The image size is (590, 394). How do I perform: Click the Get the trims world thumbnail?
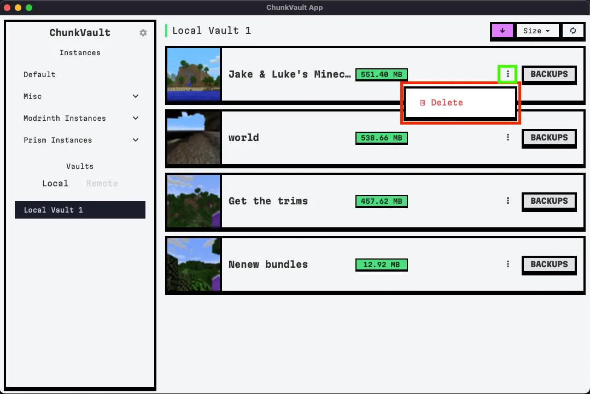194,201
